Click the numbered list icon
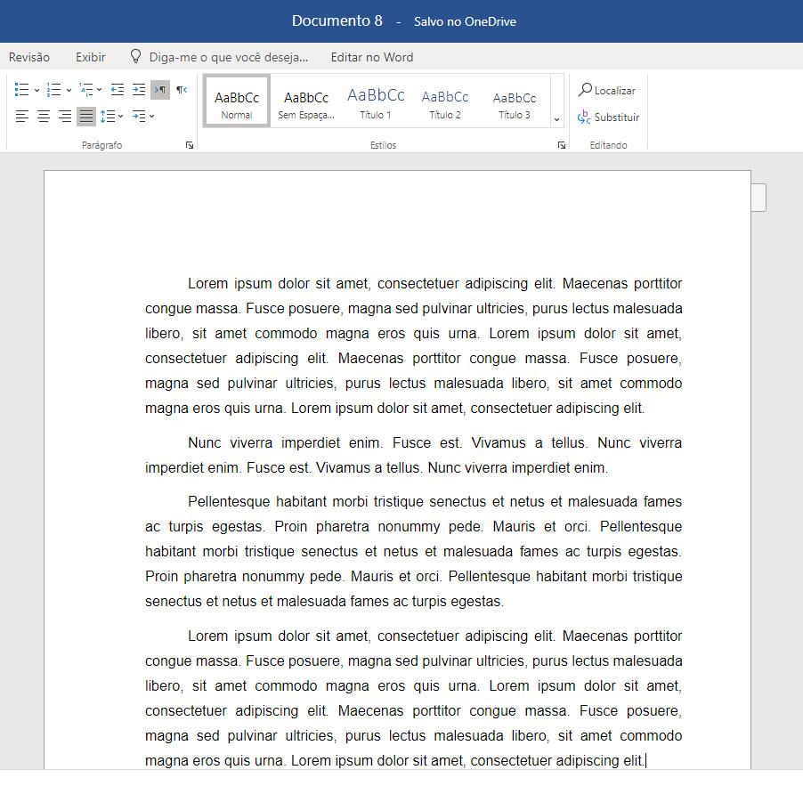Image resolution: width=803 pixels, height=786 pixels. coord(54,89)
